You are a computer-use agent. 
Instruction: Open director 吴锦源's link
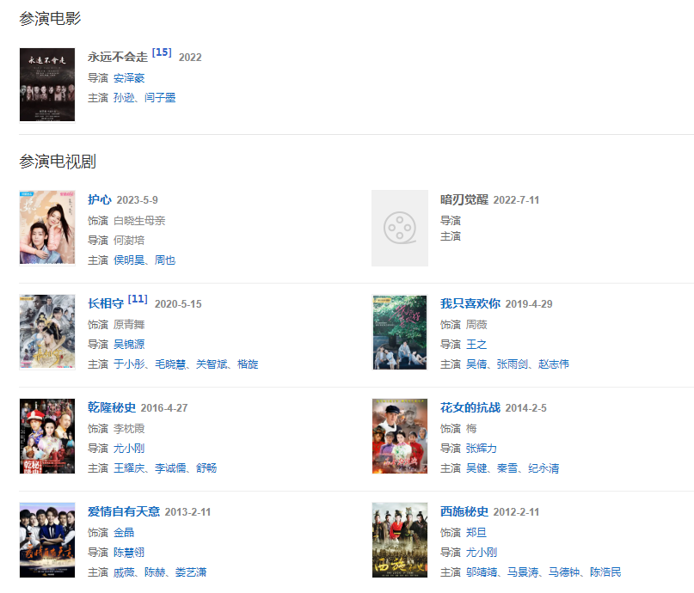click(129, 345)
